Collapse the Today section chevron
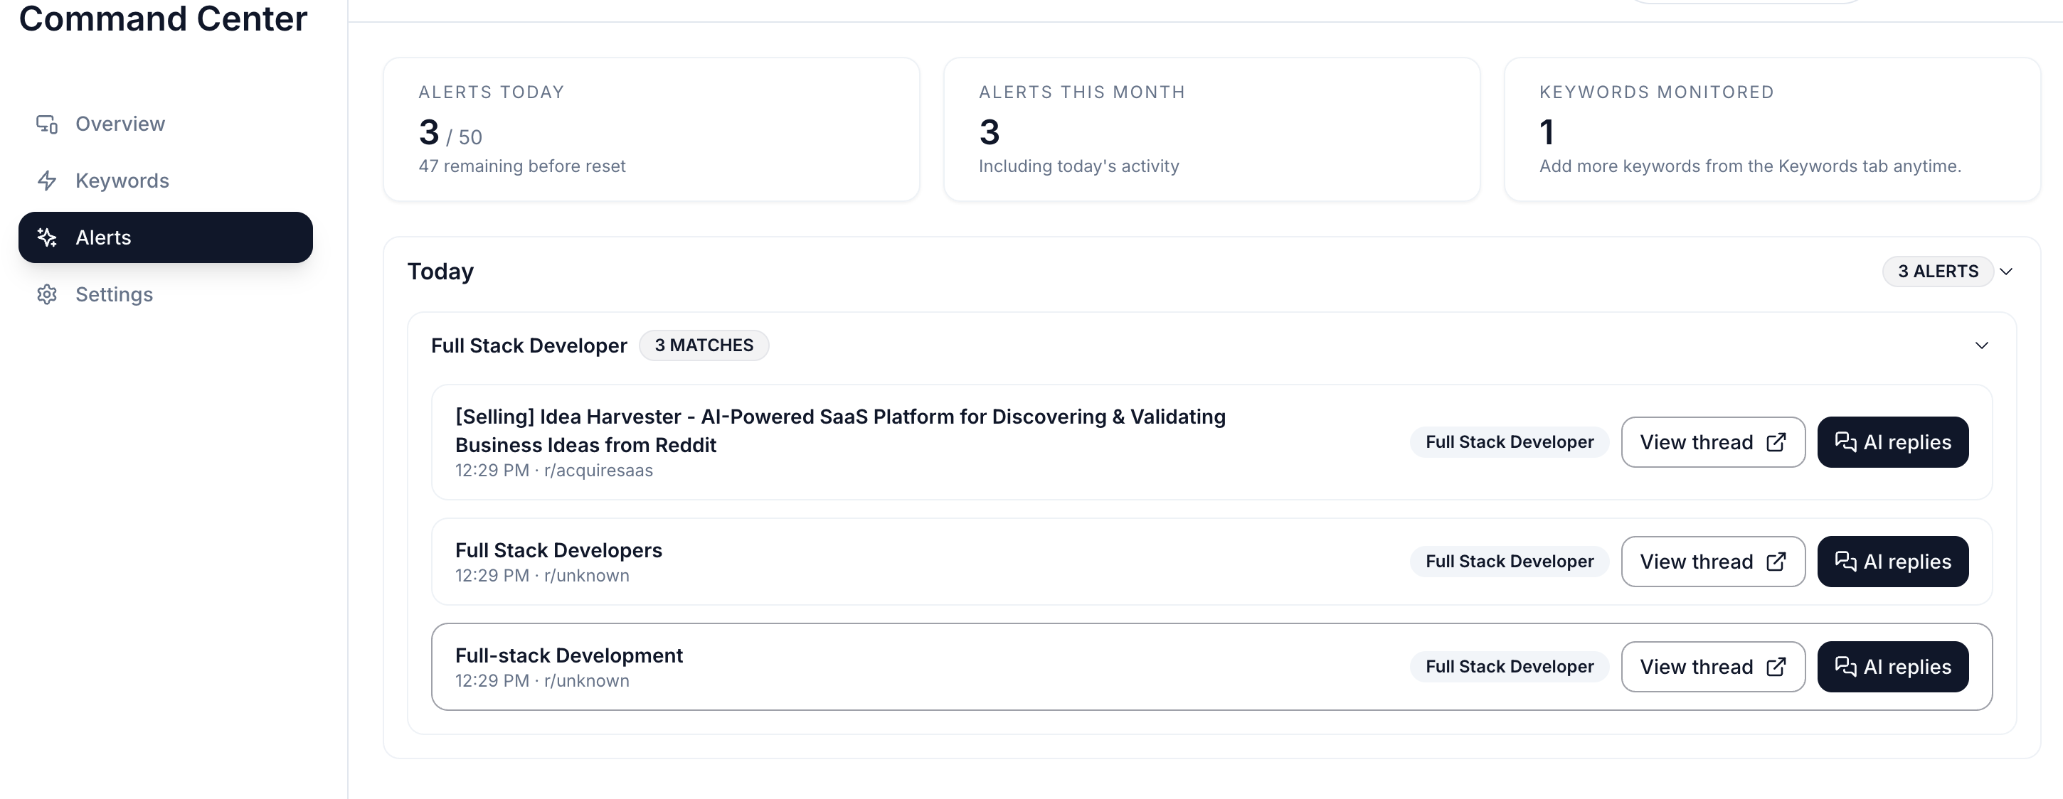Screen dimensions: 2063x799 [2006, 272]
